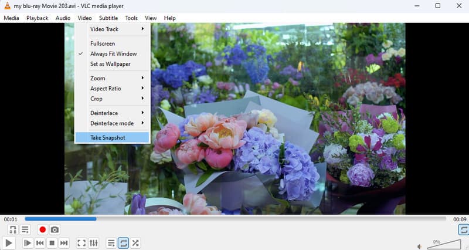Open the Media menu
This screenshot has height=250, width=469.
click(11, 18)
